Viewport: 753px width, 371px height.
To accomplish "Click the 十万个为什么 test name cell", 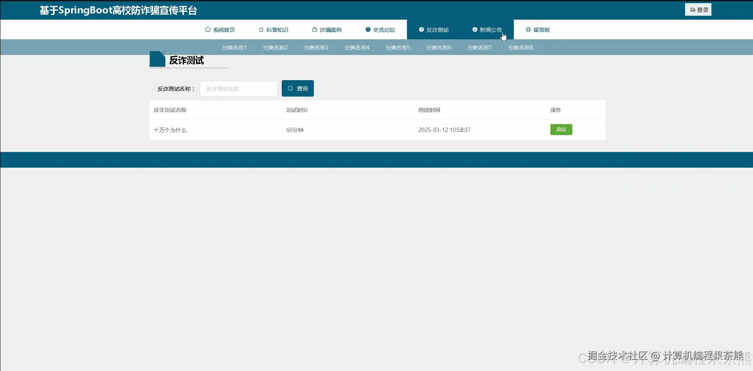I will click(170, 130).
